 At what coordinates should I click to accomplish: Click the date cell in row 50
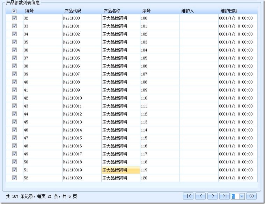pos(238,162)
